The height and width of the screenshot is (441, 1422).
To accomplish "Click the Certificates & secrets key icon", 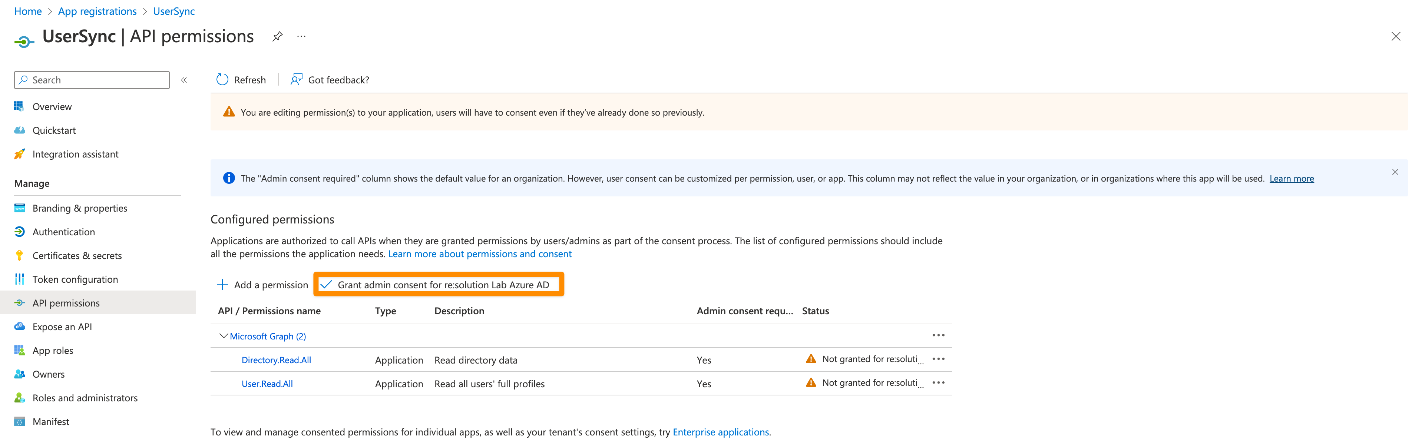I will click(19, 256).
